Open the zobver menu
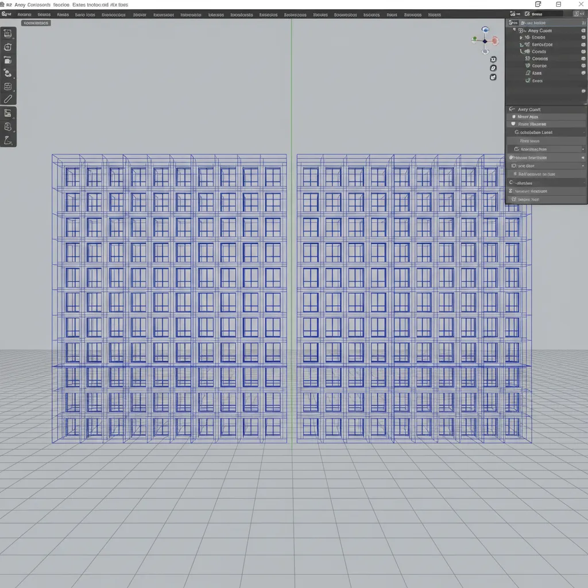Image resolution: width=588 pixels, height=588 pixels. pos(140,14)
